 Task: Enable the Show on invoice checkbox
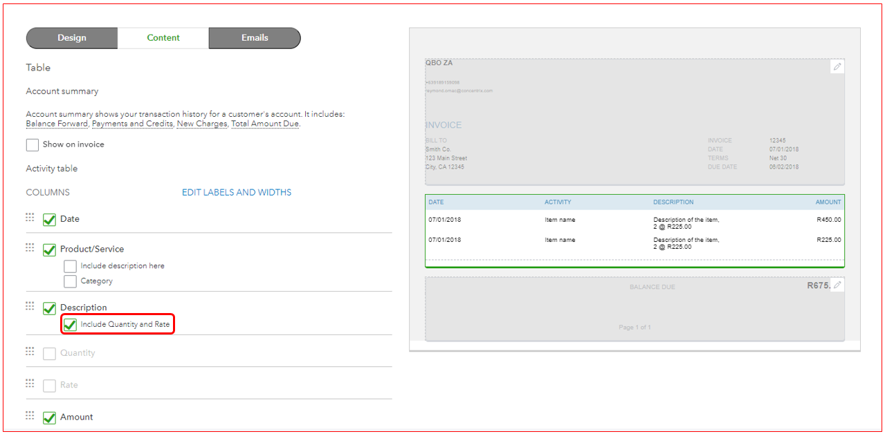(x=33, y=145)
